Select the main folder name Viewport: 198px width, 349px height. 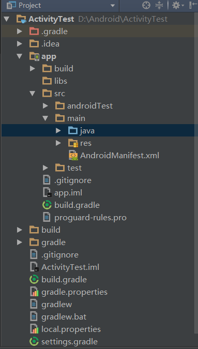point(77,118)
